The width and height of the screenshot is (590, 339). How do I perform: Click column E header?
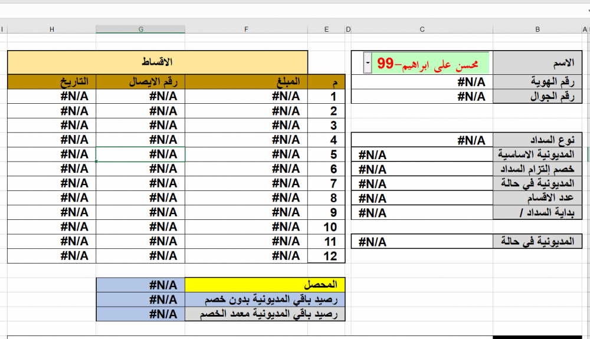tap(326, 29)
